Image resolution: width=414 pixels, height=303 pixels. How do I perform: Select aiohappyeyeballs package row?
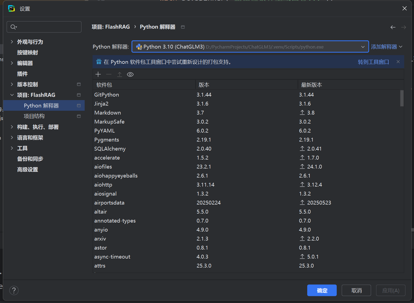247,176
